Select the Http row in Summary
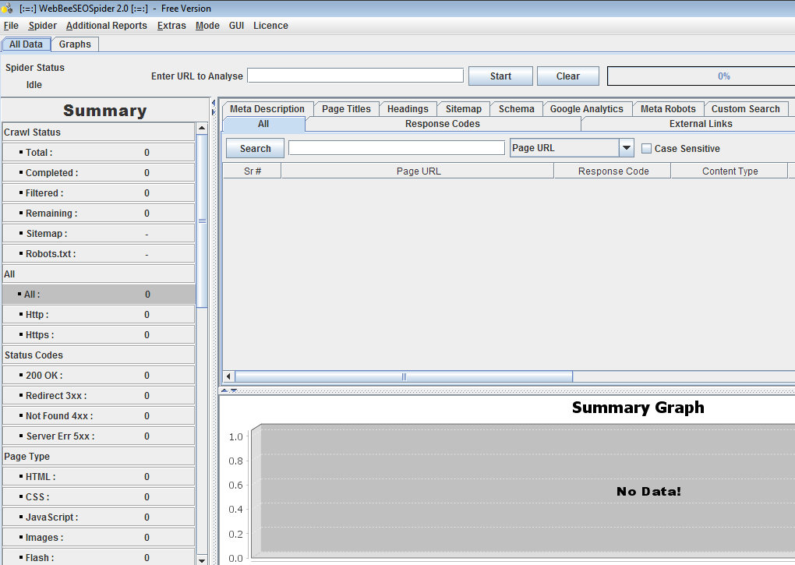 tap(99, 315)
